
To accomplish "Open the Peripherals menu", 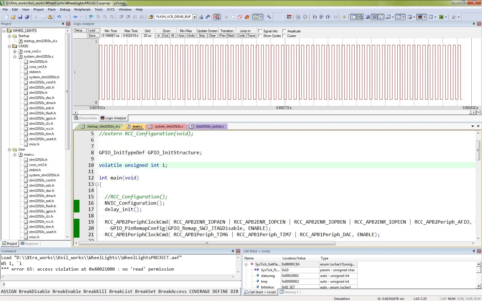I will [82, 9].
